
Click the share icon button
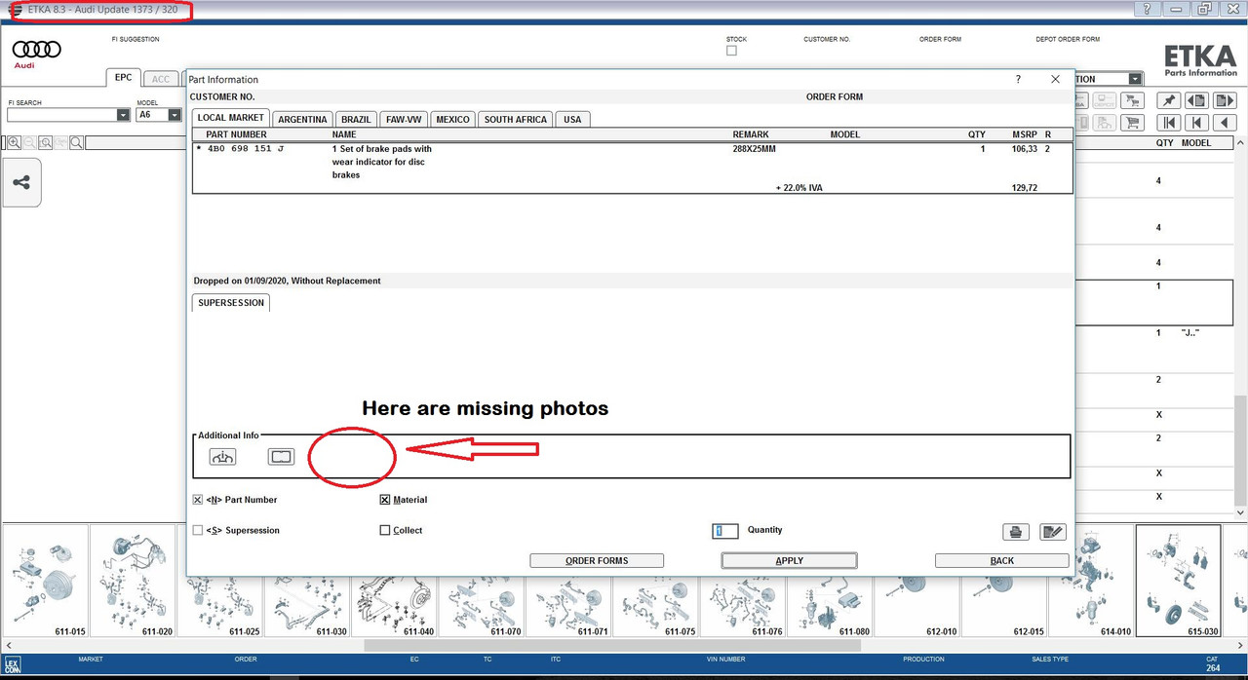21,182
